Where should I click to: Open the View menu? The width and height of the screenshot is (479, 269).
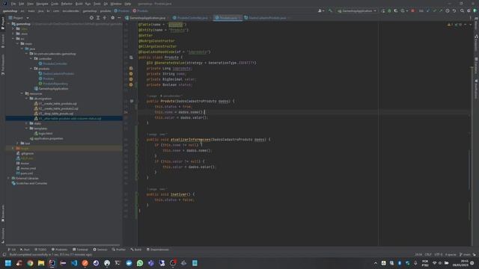coord(30,4)
